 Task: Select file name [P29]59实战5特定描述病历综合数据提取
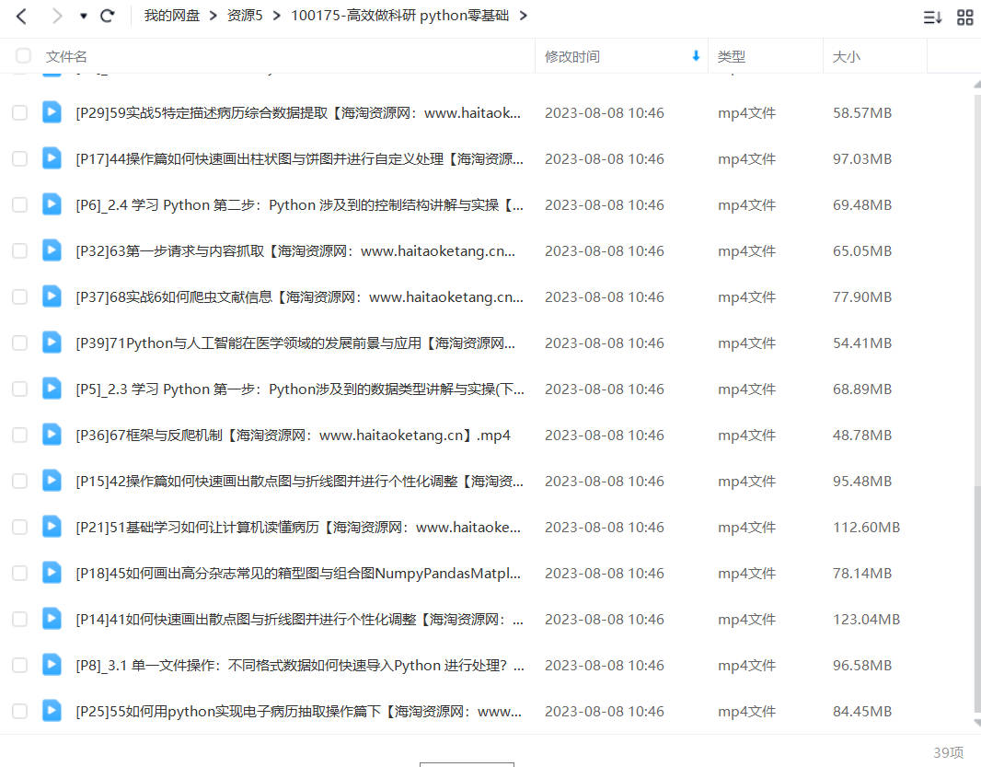point(298,112)
